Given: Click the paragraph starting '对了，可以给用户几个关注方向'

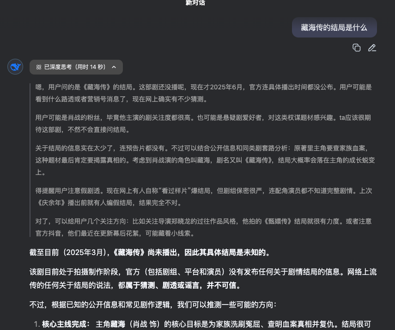Looking at the screenshot, I should tap(204, 227).
